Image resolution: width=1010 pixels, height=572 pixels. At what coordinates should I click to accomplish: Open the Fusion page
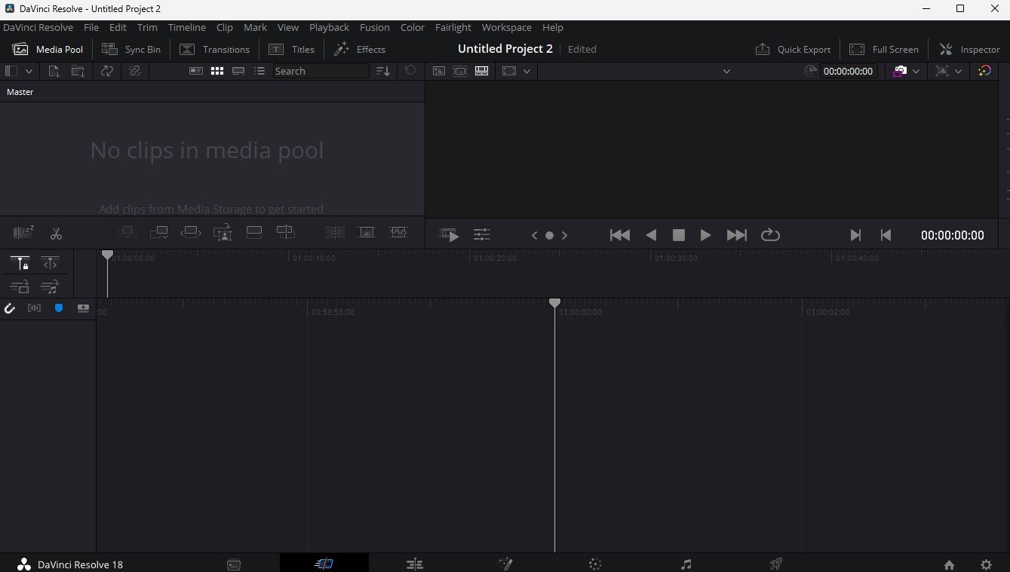pyautogui.click(x=505, y=563)
